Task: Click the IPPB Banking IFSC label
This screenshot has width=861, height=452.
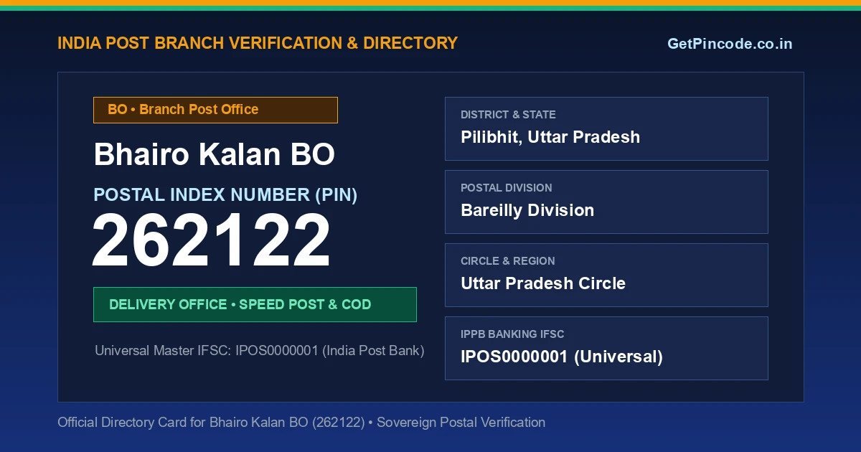Action: [512, 334]
